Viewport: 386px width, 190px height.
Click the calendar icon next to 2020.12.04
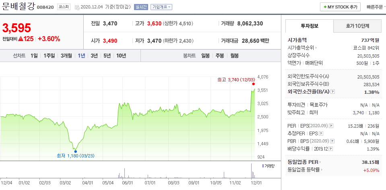77,7
